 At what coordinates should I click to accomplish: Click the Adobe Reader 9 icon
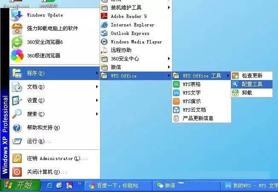(x=104, y=16)
